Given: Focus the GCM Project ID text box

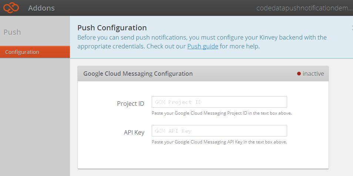Looking at the screenshot, I should coord(219,102).
